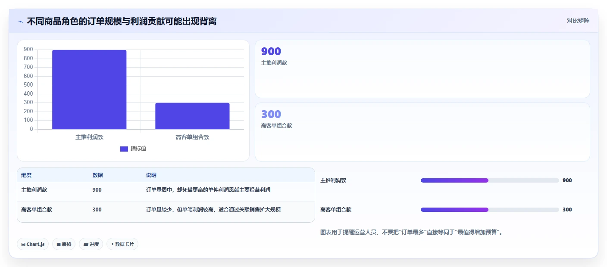Click the 对比矩阵 label in header

pos(578,21)
